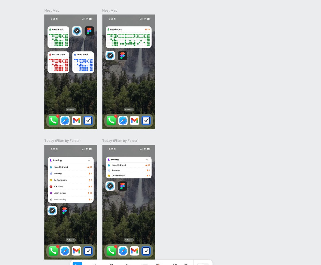
Task: Click the Figma app icon under the six-habit widget
Action: 64,211
